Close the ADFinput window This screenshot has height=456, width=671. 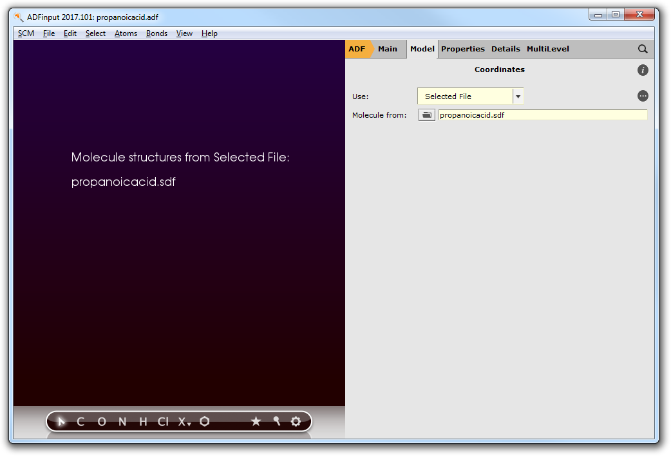point(639,15)
